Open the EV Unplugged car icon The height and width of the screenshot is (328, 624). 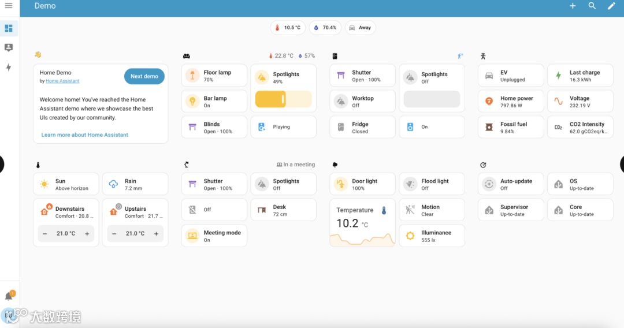click(489, 76)
